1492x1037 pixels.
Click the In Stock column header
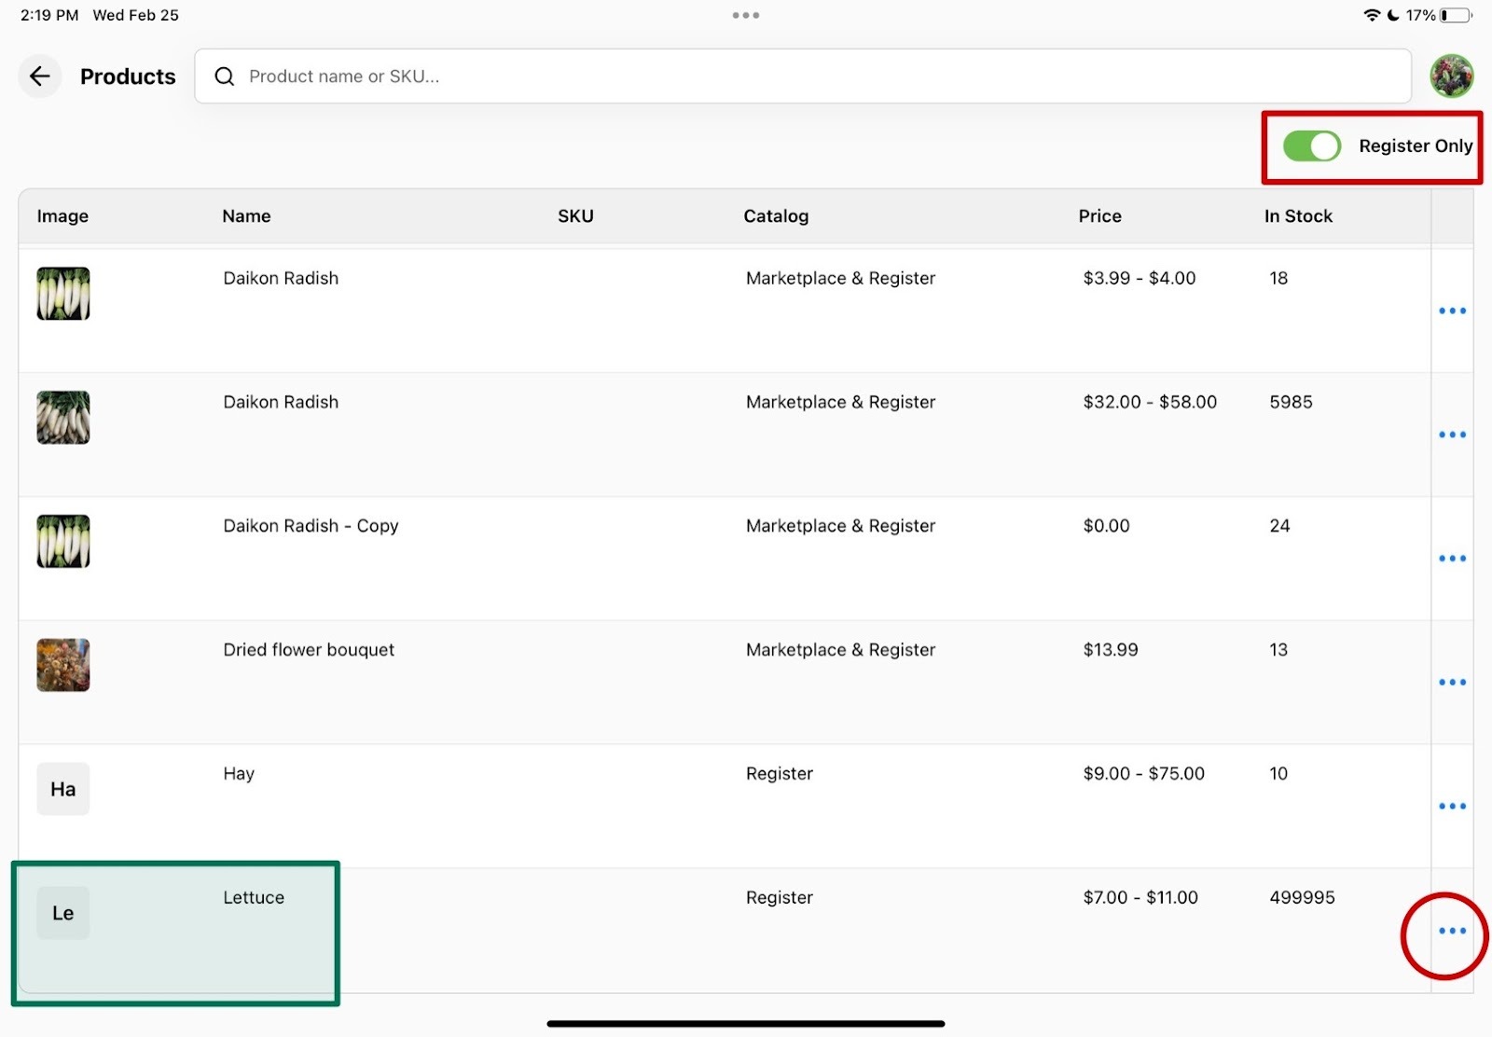(x=1297, y=216)
